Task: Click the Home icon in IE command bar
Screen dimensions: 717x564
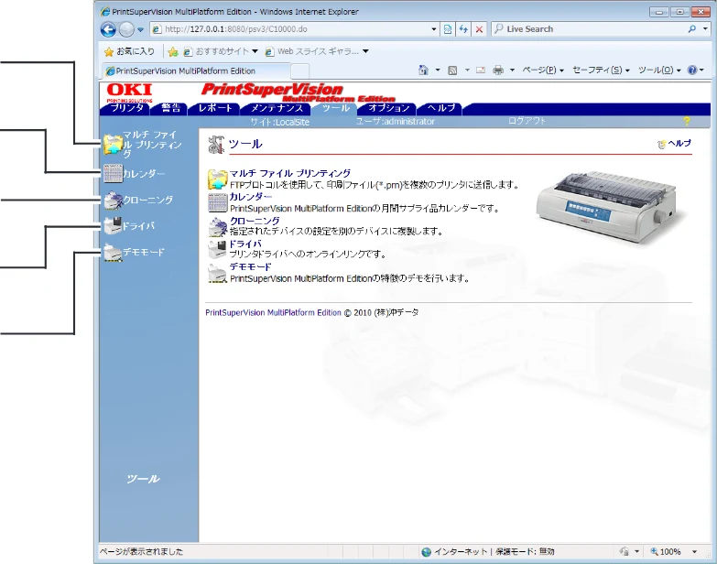Action: click(x=423, y=70)
